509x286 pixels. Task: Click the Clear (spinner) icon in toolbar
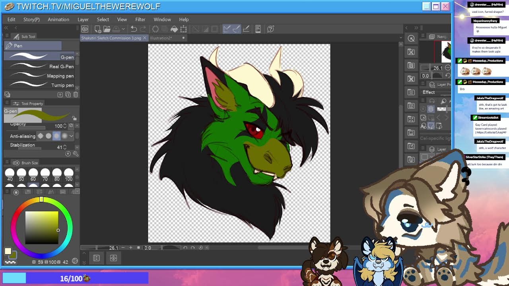pyautogui.click(x=155, y=29)
